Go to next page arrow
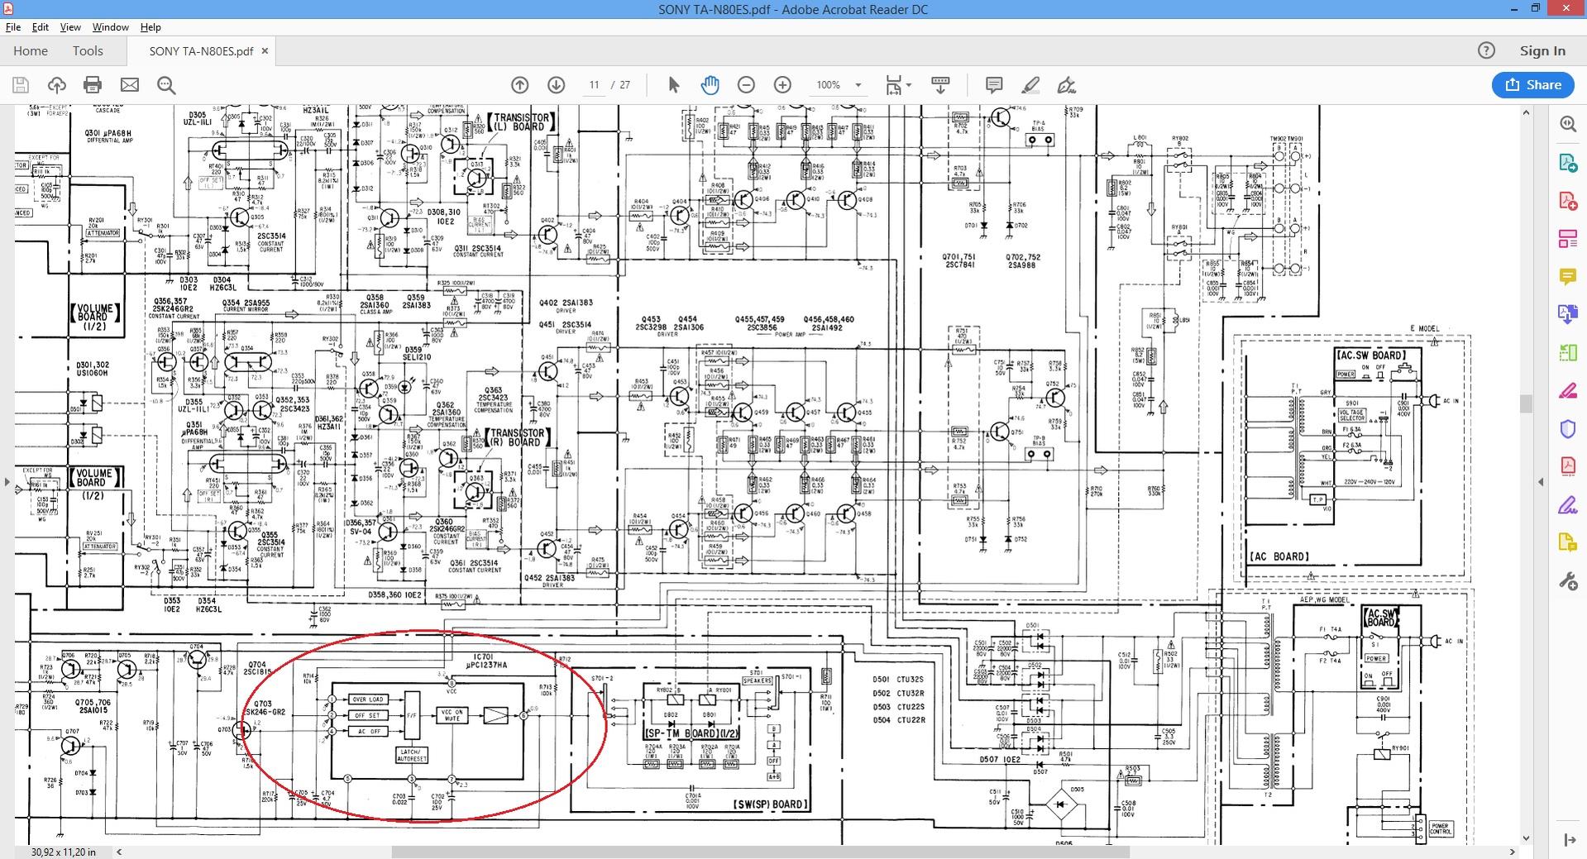 tap(556, 85)
